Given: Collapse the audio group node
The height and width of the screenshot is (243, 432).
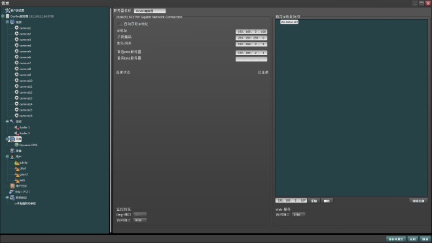Looking at the screenshot, I should pyautogui.click(x=7, y=121).
